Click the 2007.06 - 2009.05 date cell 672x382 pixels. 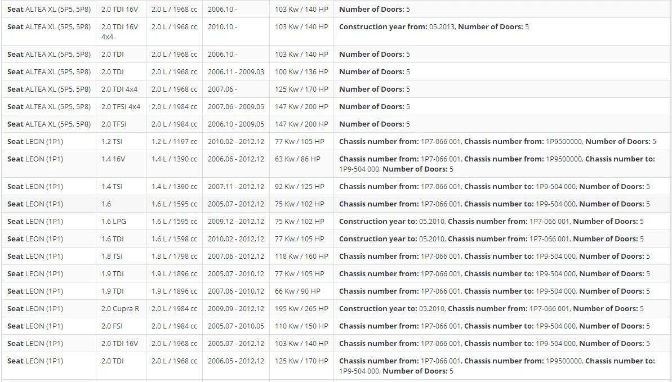click(x=235, y=107)
